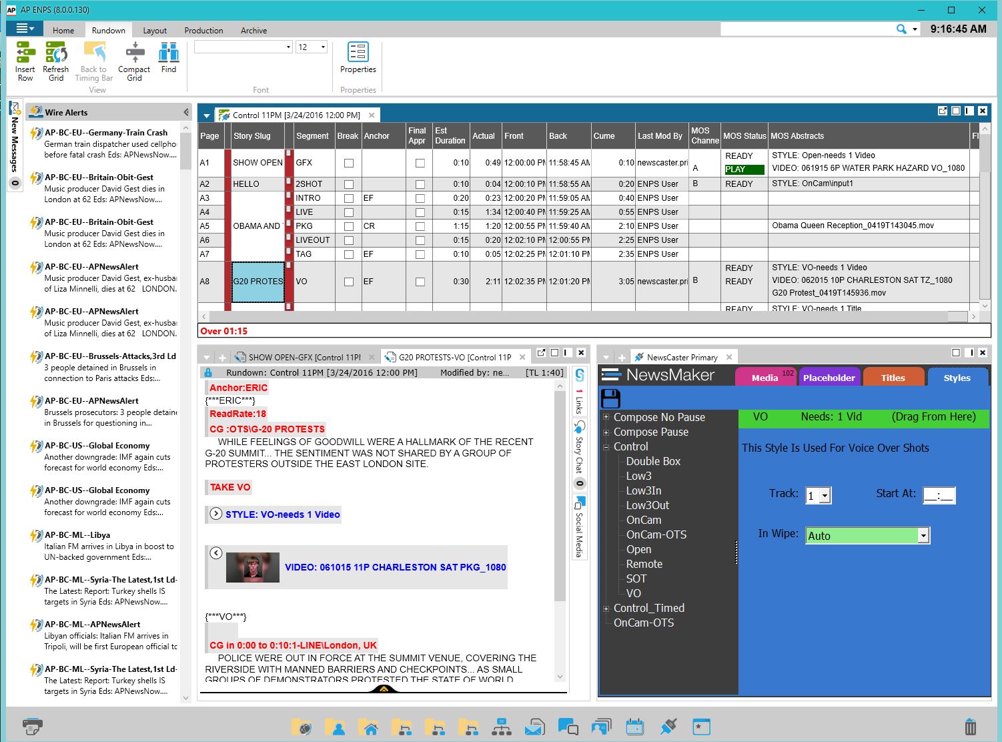Viewport: 1002px width, 742px height.
Task: Click the lock icon in story editor header
Action: [x=208, y=373]
